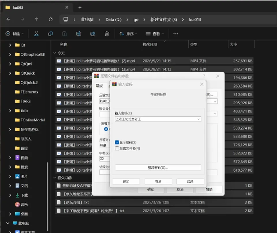Confirm password with 确定 in password dialog
This screenshot has height=233, width=277.
coord(126,181)
